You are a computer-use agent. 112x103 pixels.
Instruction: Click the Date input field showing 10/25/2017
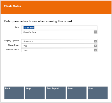(59, 28)
